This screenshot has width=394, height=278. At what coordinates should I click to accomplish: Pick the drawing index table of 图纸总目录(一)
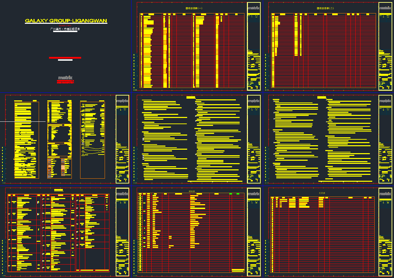click(192, 50)
